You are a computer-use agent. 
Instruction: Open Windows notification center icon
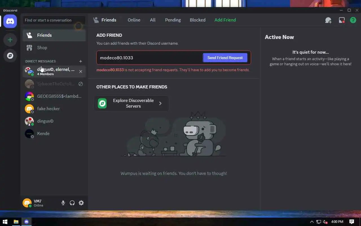pyautogui.click(x=352, y=222)
